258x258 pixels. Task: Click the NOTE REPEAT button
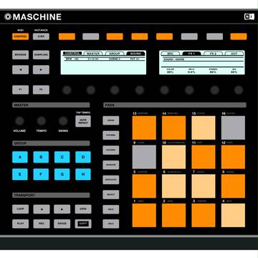click(83, 121)
